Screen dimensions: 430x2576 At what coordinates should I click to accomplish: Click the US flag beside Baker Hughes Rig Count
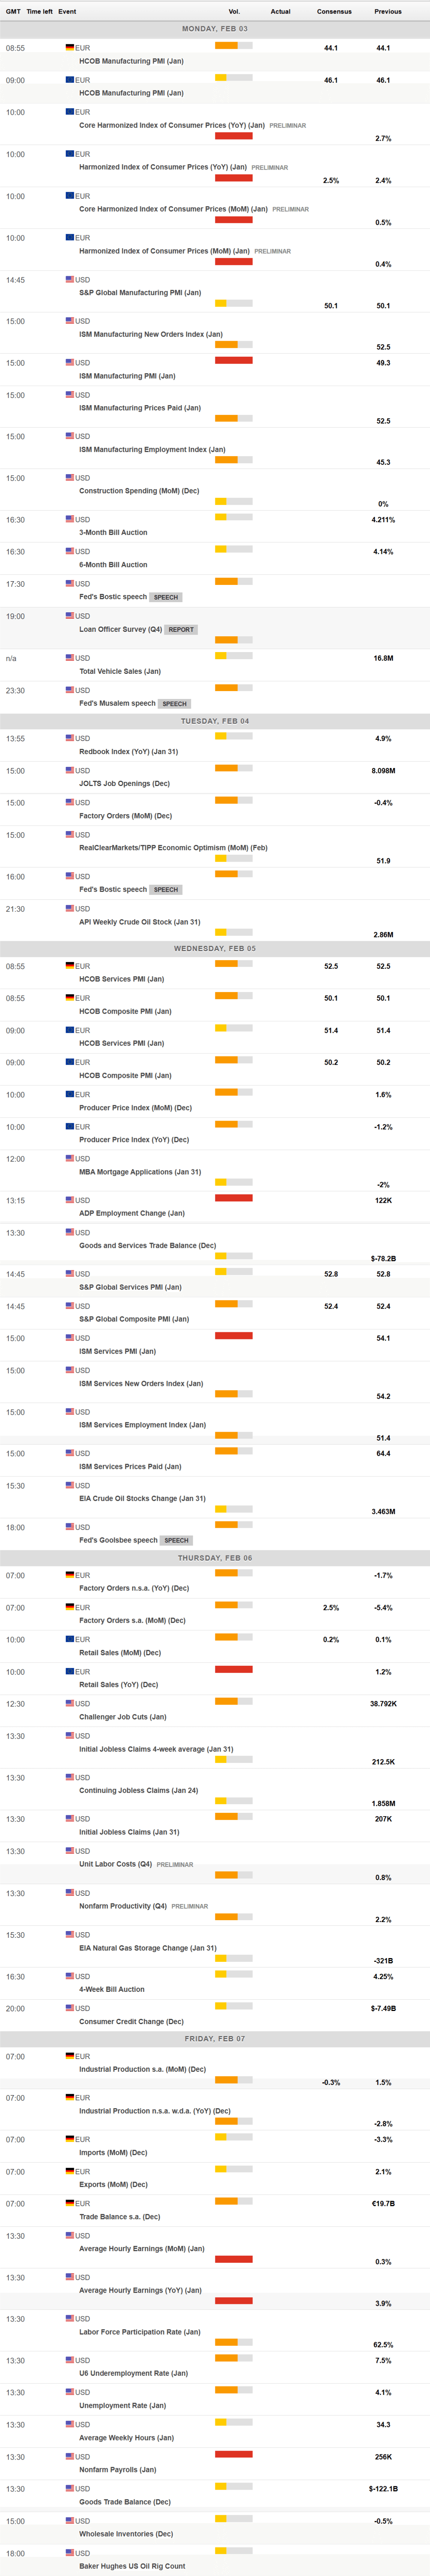70,2552
